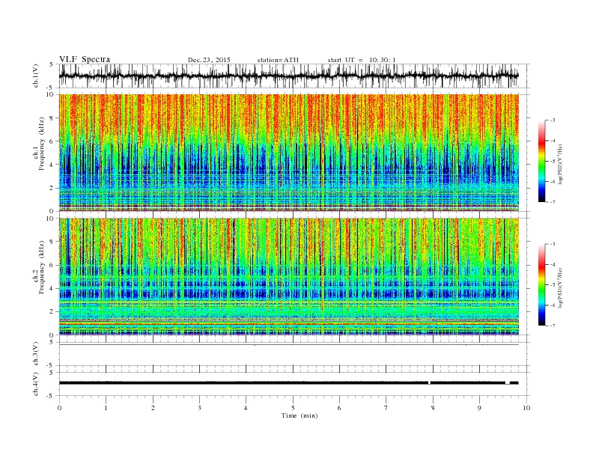Click the "-3" tick on ch.1 colorbar

[553, 120]
